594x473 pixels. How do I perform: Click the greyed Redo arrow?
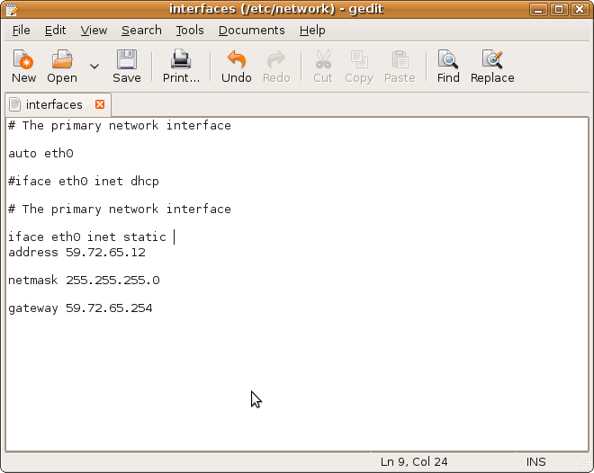[x=276, y=67]
